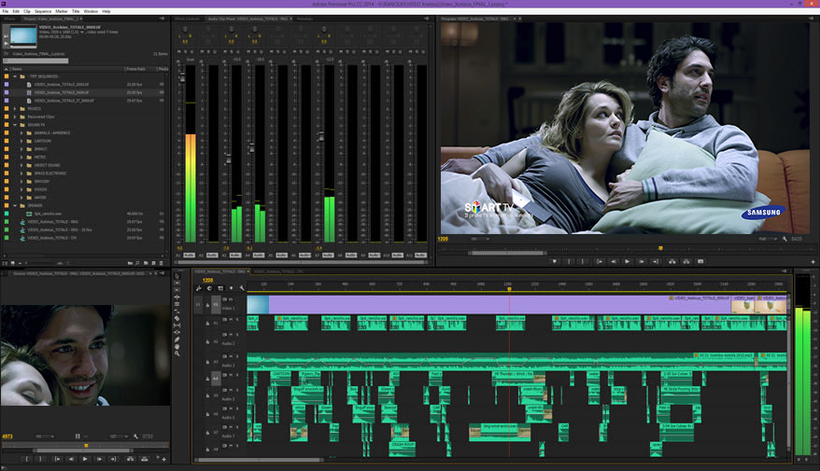Screen dimensions: 820x471
Task: Step back one frame in Program monitor
Action: pyautogui.click(x=614, y=261)
